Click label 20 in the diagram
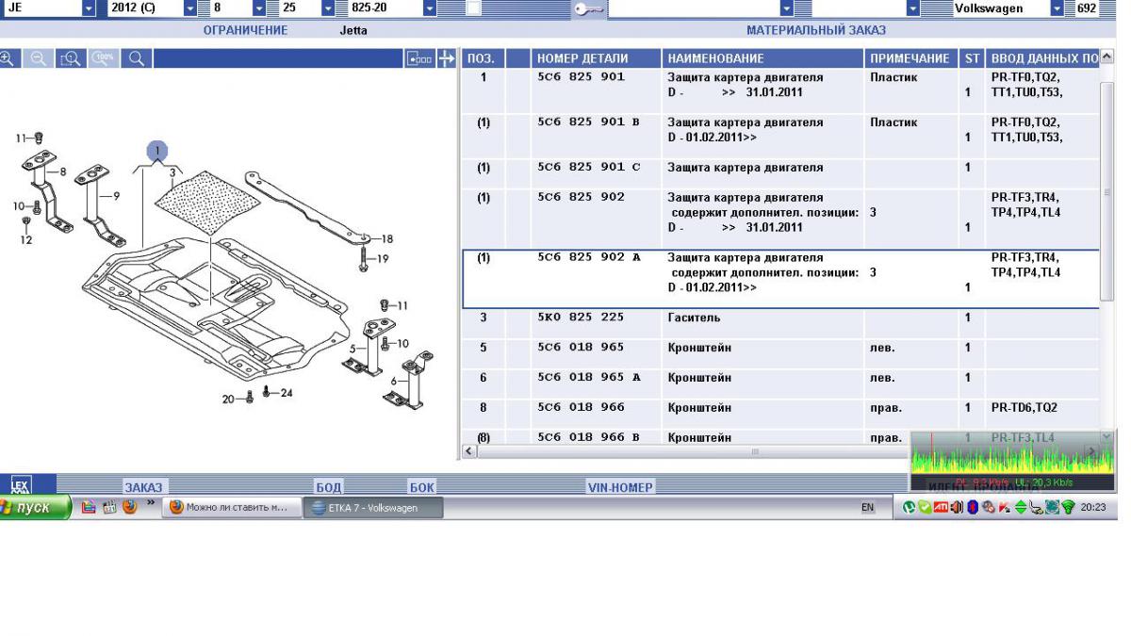The height and width of the screenshot is (636, 1131). [x=229, y=400]
